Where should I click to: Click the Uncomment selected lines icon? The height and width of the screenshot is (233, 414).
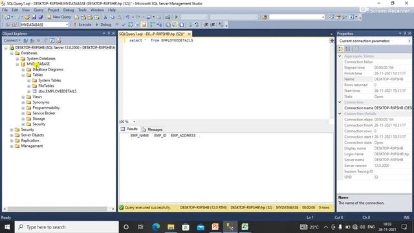[x=197, y=25]
